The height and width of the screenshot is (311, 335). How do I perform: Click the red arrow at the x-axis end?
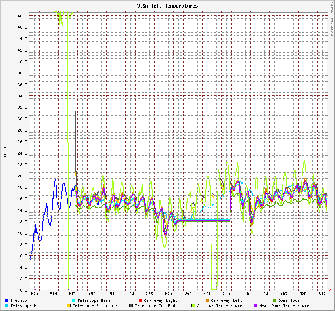tap(329, 290)
